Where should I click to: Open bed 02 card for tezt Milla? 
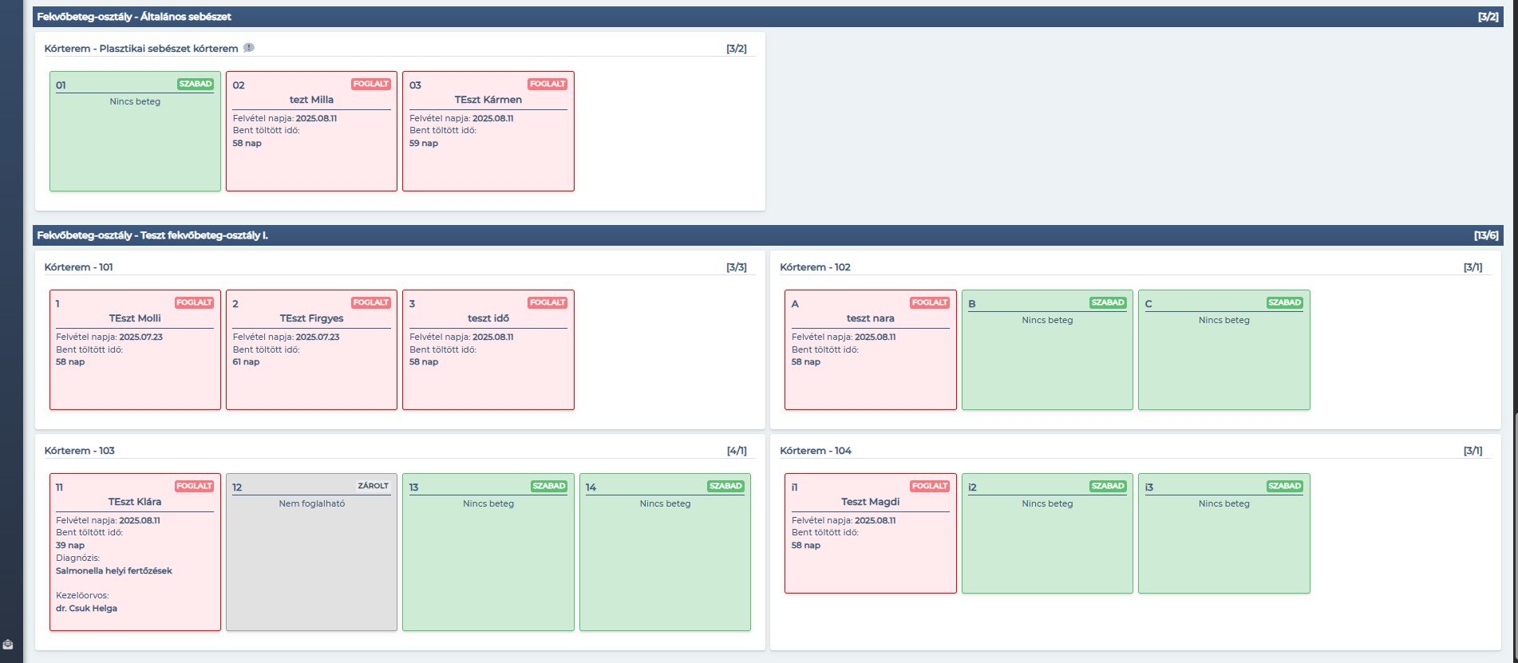coord(311,132)
